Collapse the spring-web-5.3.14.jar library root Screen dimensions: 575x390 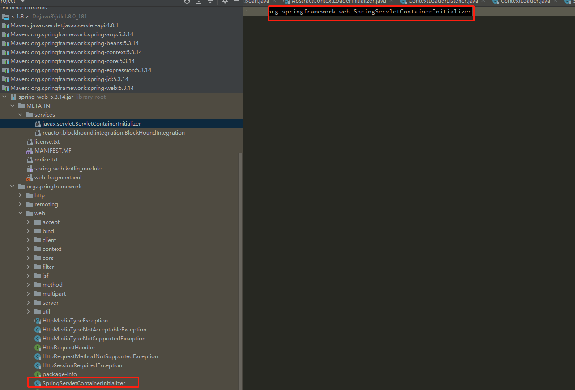click(4, 97)
